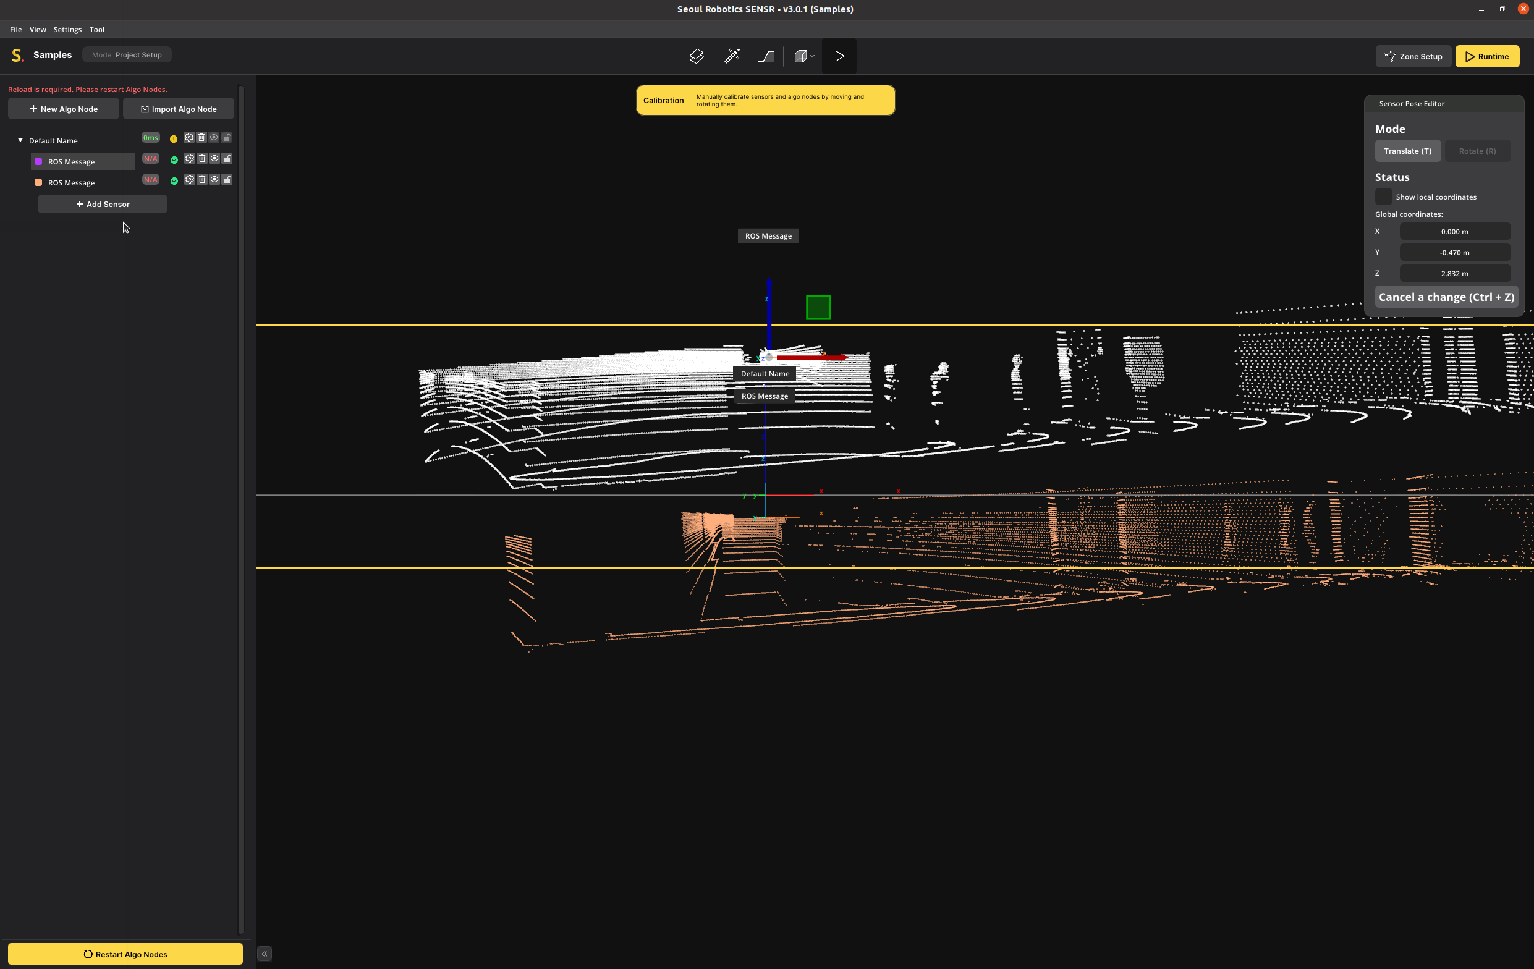Switch to Zone Setup

tap(1413, 56)
